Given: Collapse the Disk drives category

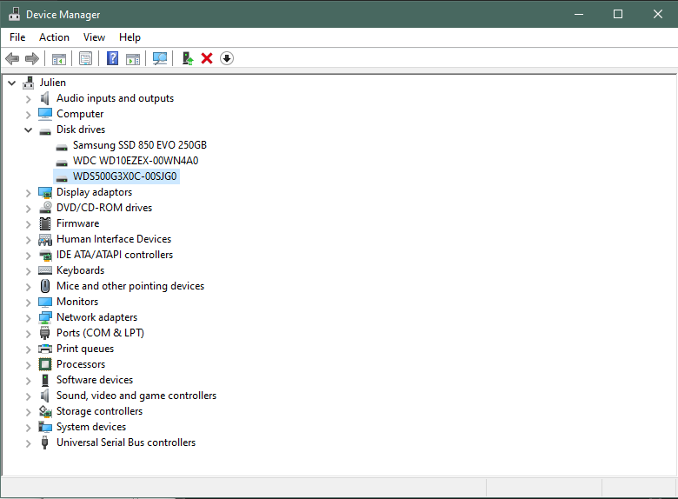Looking at the screenshot, I should (x=29, y=130).
